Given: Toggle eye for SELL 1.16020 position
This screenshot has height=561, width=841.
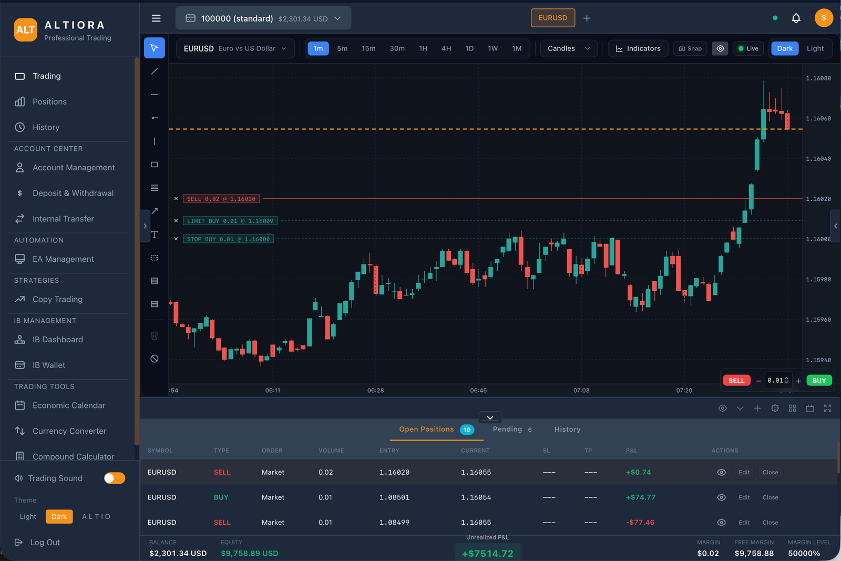Looking at the screenshot, I should pyautogui.click(x=721, y=472).
